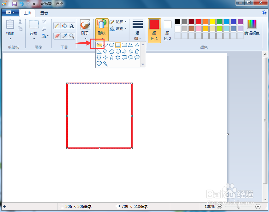269x212 pixels.
Task: Select the Text tool
Action: [72, 26]
